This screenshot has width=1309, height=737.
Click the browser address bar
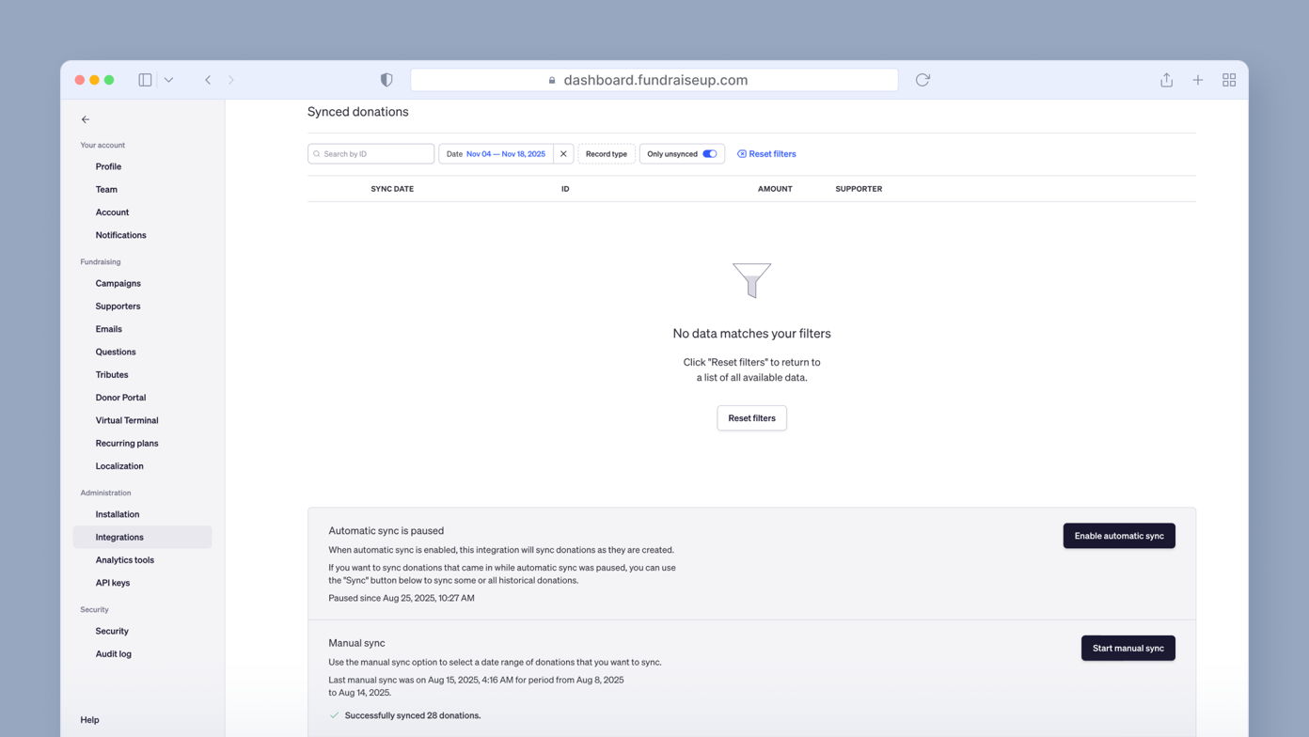654,80
